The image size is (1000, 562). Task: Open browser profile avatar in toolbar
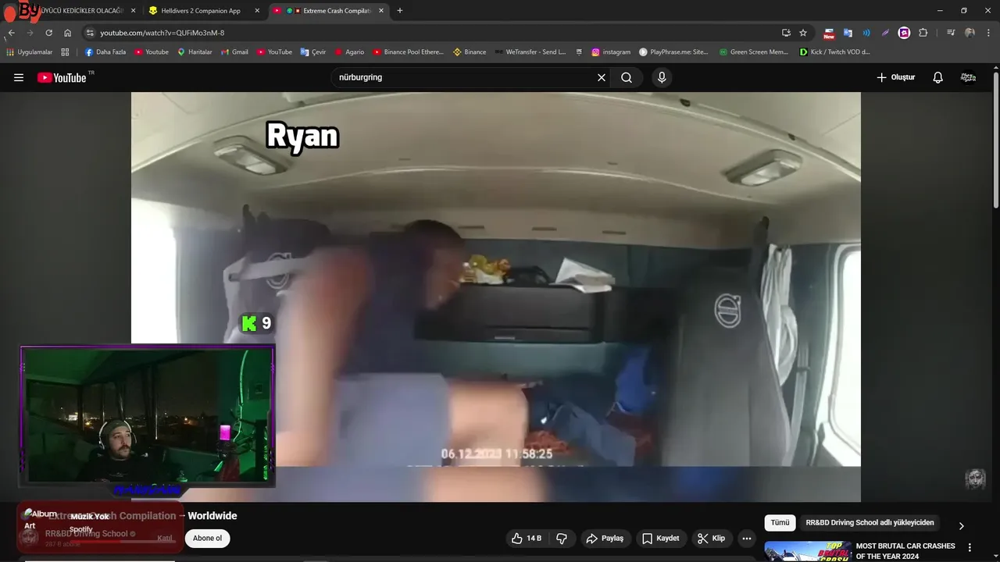[x=970, y=33]
